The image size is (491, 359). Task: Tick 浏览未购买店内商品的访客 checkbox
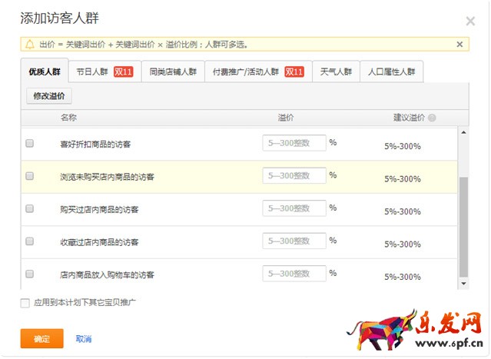(30, 176)
